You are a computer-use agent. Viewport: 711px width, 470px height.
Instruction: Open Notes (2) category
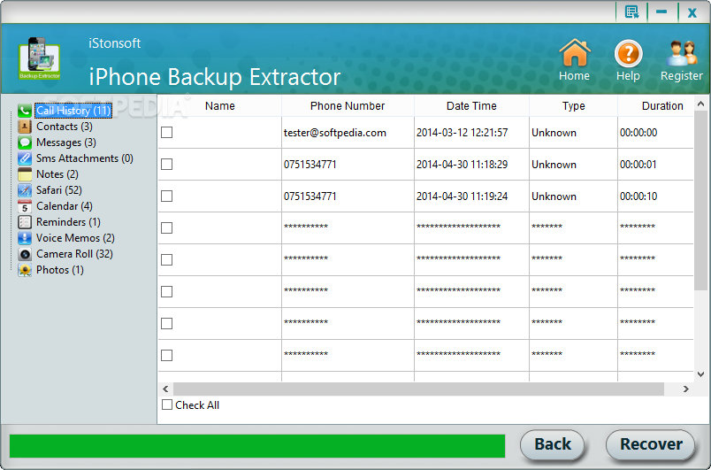click(x=57, y=174)
